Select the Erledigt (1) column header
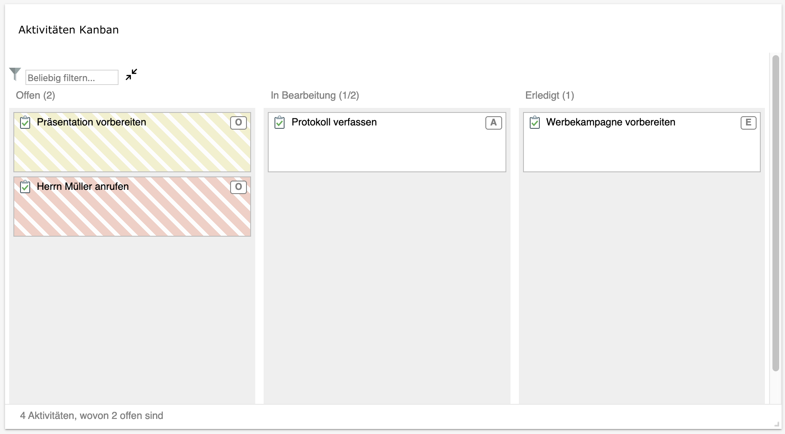The height and width of the screenshot is (434, 785). pyautogui.click(x=549, y=95)
